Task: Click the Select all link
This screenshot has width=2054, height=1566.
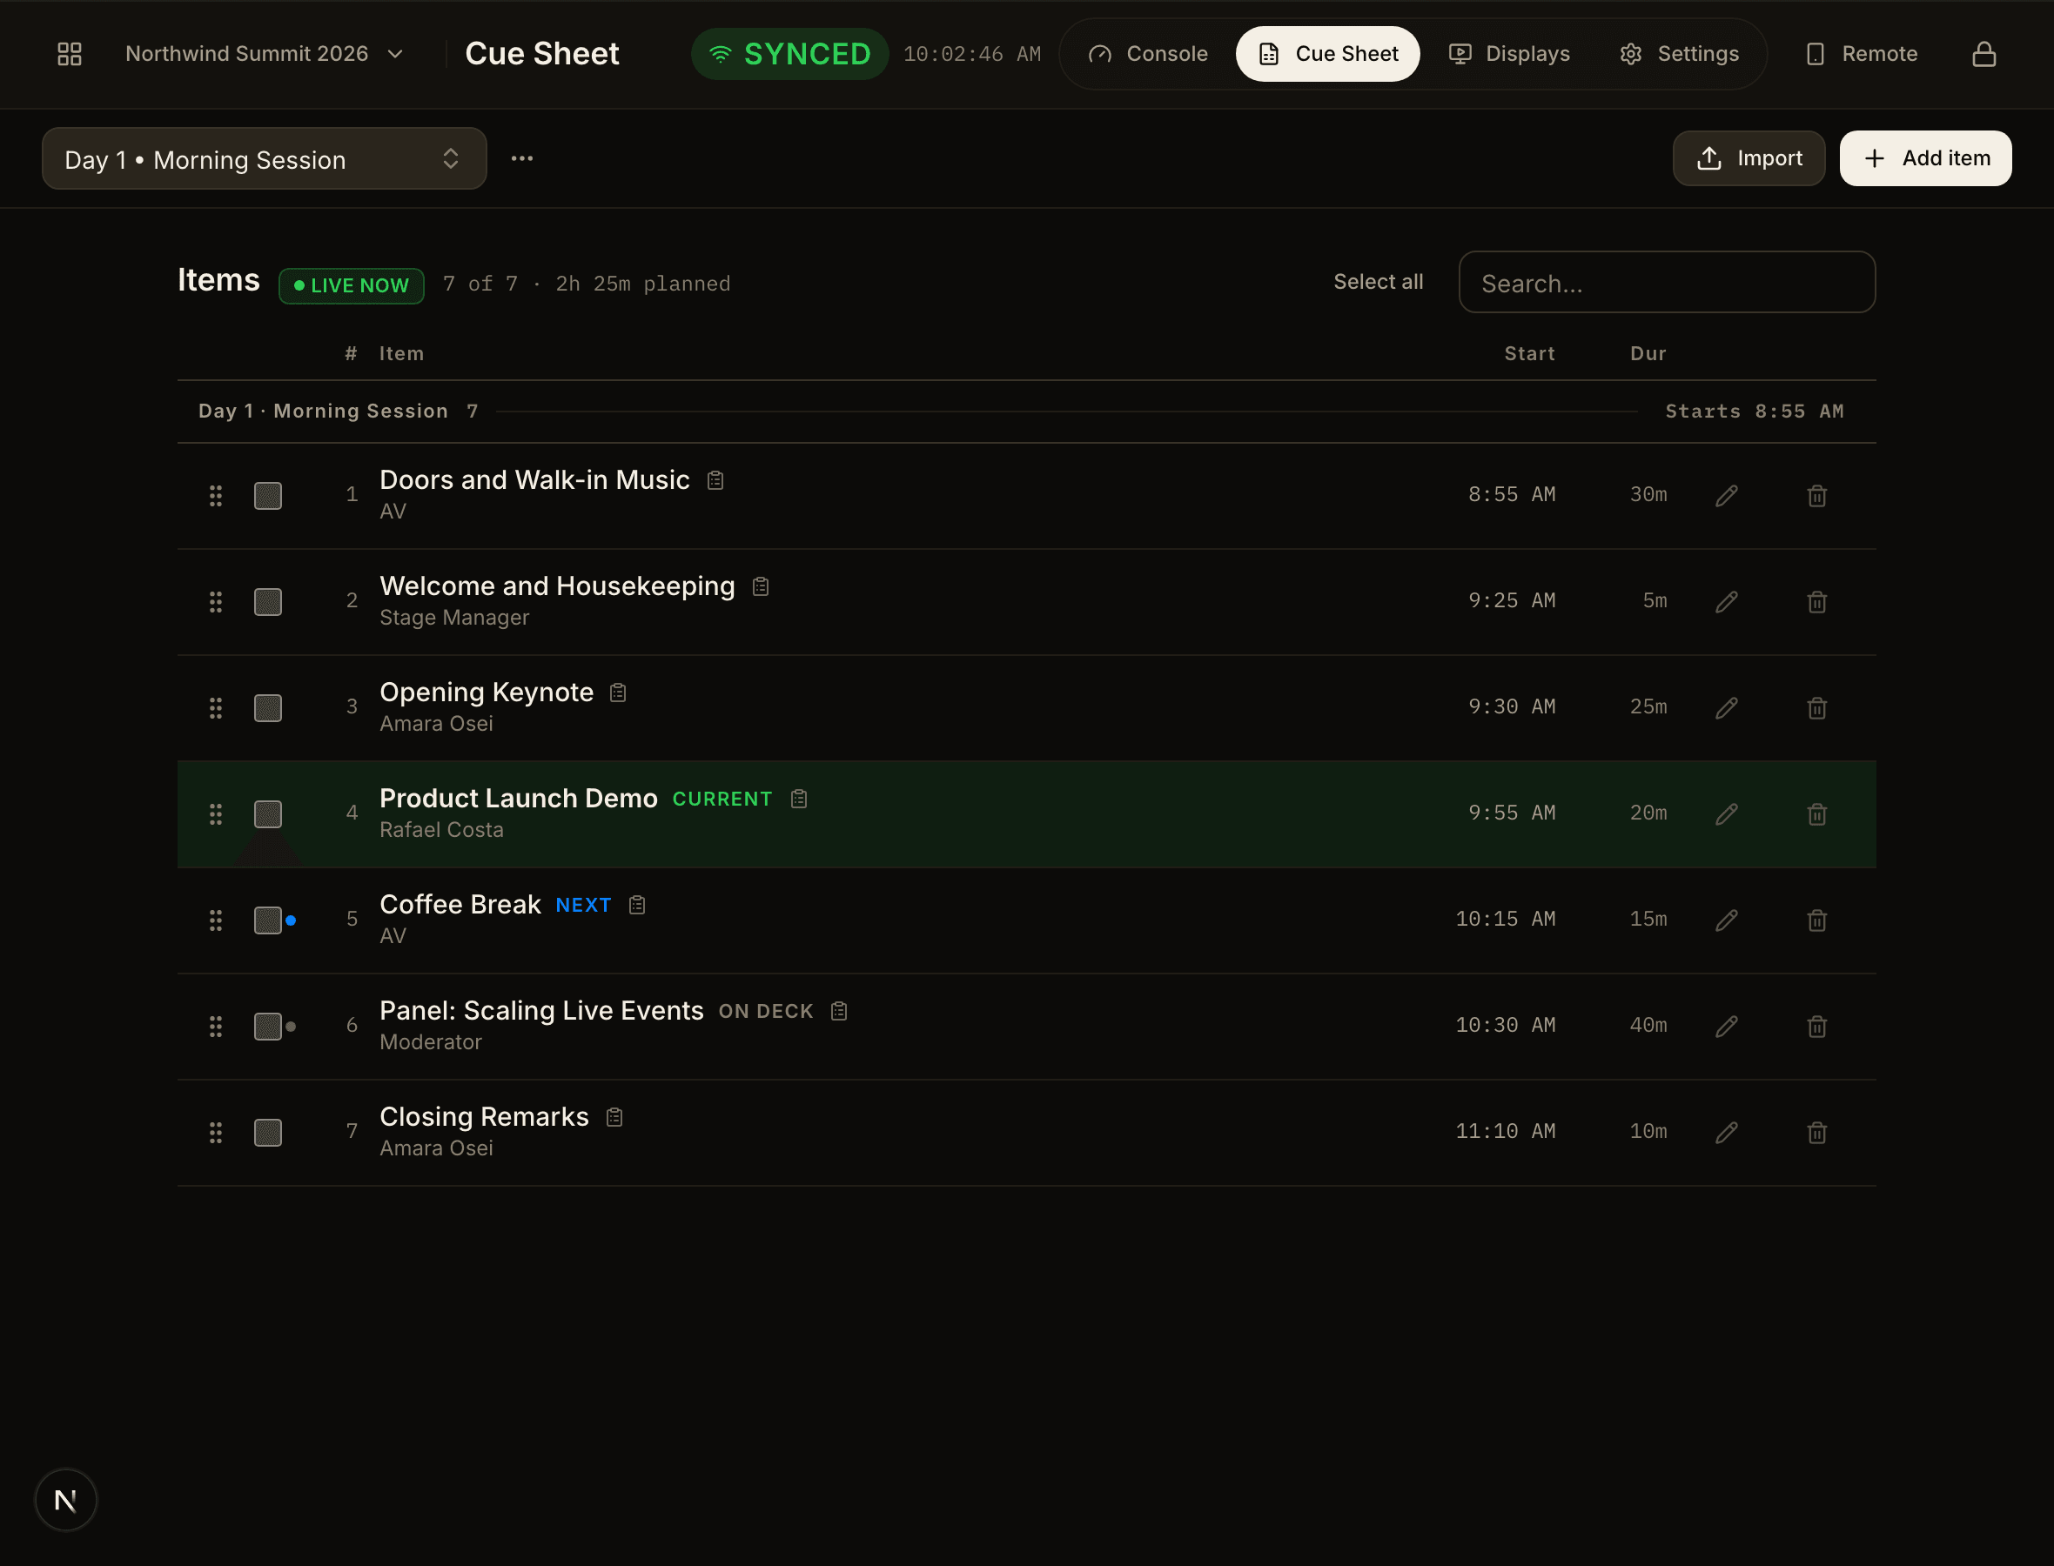Action: (x=1377, y=282)
